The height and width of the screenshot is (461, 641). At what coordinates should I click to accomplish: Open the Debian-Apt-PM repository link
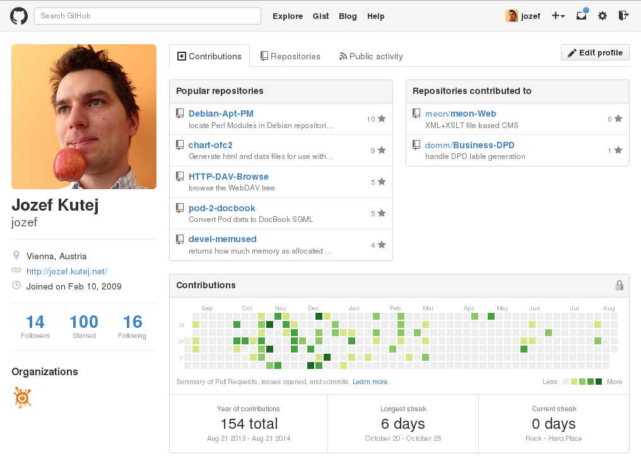(x=221, y=114)
